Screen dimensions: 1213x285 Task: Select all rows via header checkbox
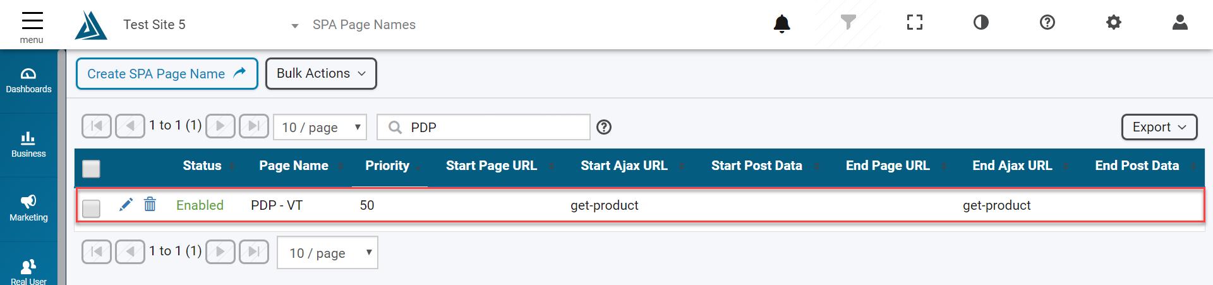pyautogui.click(x=92, y=169)
